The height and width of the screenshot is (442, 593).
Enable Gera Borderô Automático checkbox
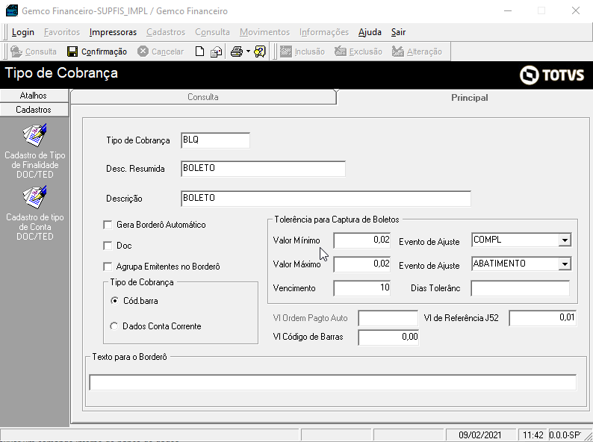coord(108,225)
